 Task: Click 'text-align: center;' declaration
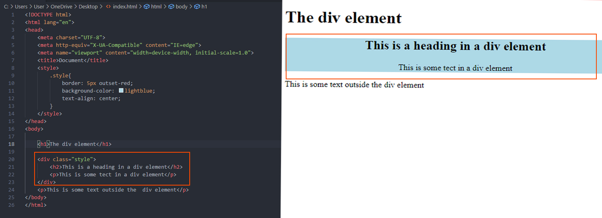pos(91,99)
